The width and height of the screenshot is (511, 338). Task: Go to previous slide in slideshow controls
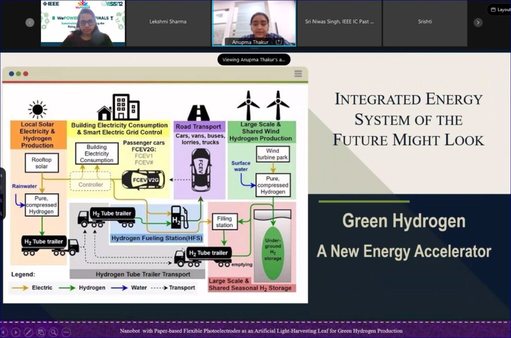click(x=3, y=332)
